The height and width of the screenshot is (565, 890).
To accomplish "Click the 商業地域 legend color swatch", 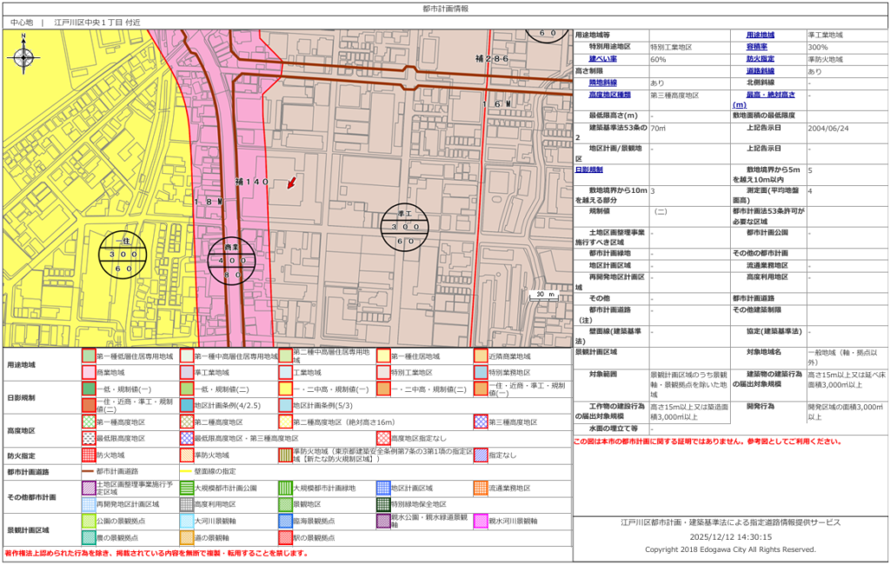I will [x=88, y=372].
